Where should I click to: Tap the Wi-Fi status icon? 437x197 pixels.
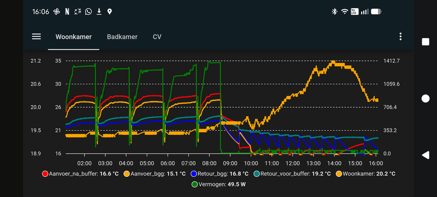pyautogui.click(x=345, y=11)
